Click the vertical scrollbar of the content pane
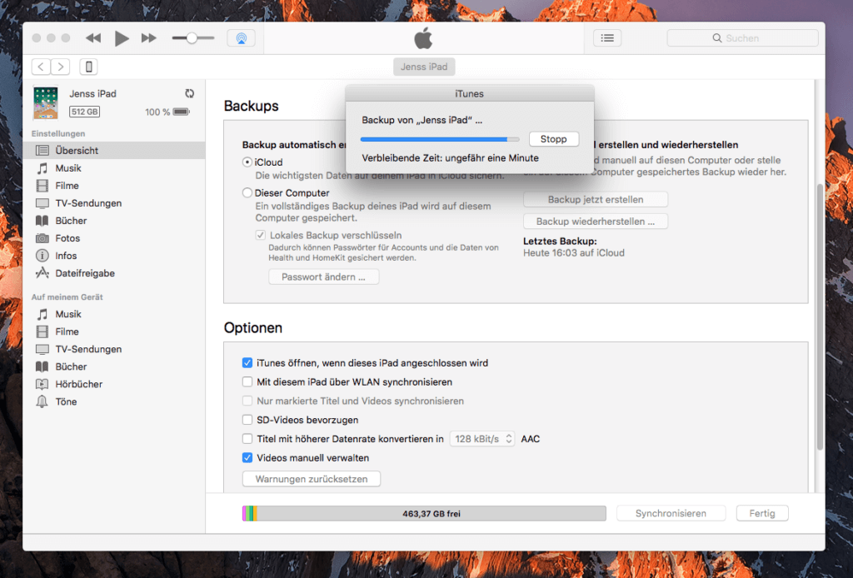The width and height of the screenshot is (853, 578). 820,317
